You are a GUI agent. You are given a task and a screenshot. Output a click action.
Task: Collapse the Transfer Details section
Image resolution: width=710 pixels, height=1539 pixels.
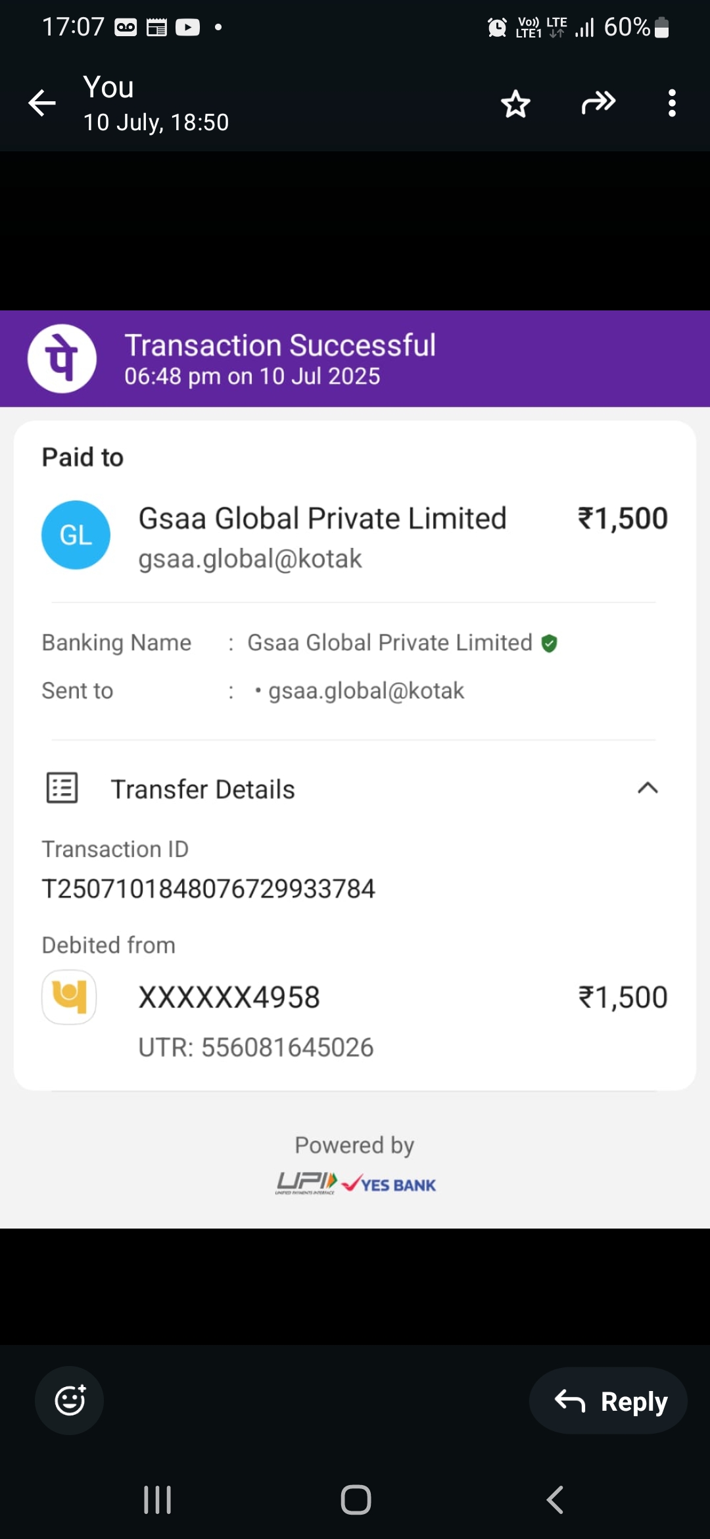648,788
